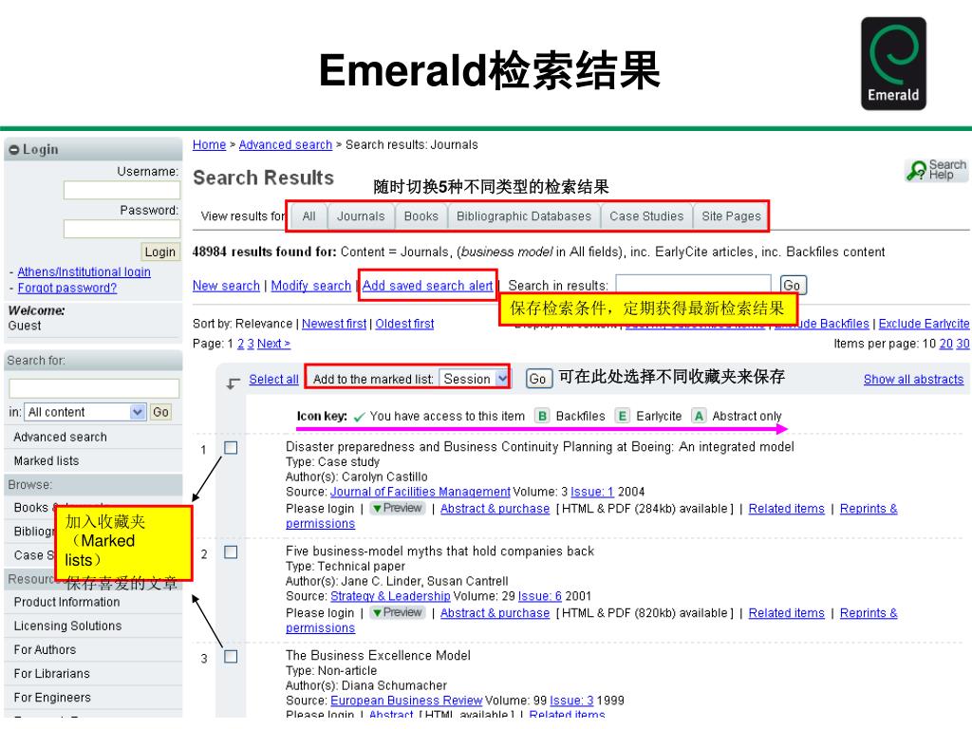Screen dimensions: 972x729
Task: Preview the Disaster preparedness article
Action: (x=397, y=509)
